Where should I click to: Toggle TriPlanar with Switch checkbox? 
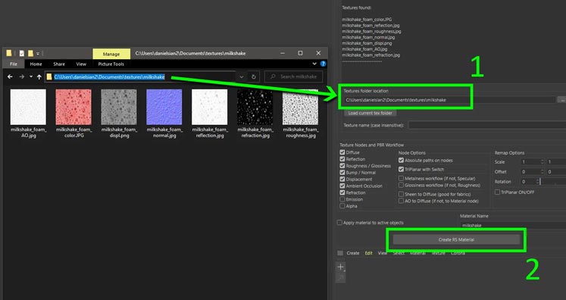pyautogui.click(x=401, y=169)
